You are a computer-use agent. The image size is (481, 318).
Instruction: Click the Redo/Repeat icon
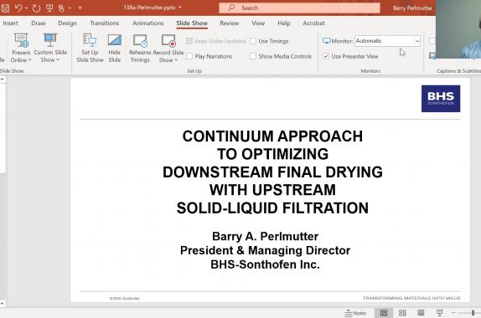pyautogui.click(x=36, y=8)
